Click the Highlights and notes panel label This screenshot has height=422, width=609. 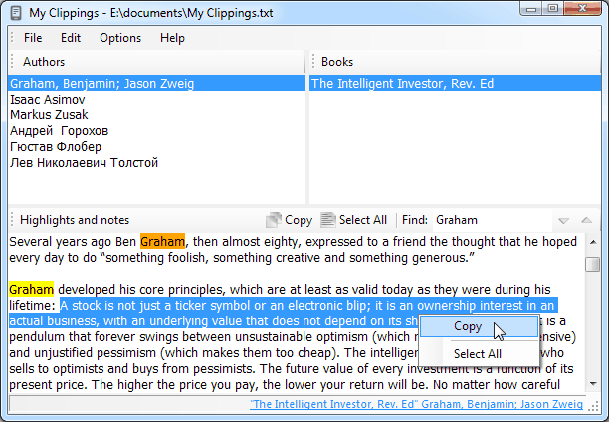(75, 220)
